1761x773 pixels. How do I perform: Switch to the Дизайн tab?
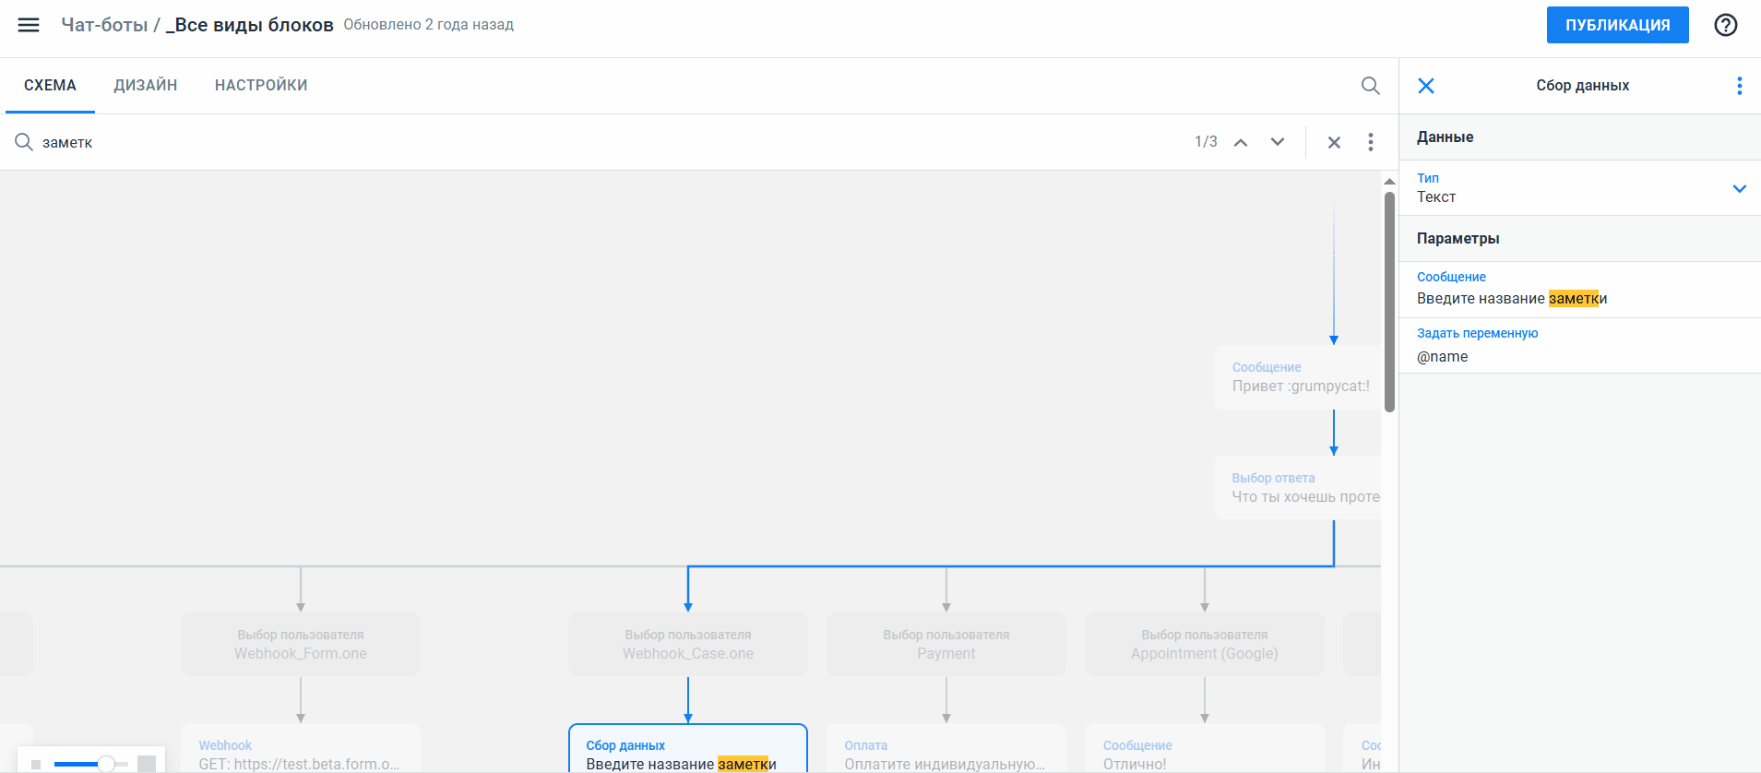point(146,86)
